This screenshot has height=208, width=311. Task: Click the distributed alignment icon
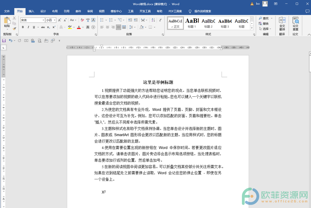[x=124, y=27]
